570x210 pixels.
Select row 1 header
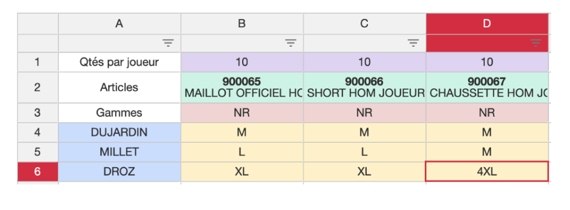(x=38, y=62)
